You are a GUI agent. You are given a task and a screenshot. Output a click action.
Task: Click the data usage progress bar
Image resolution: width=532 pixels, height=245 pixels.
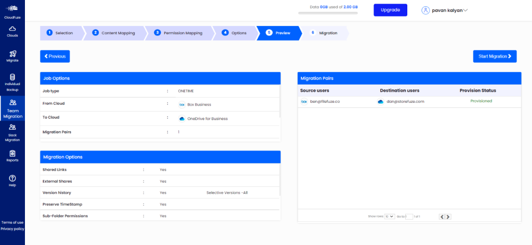pyautogui.click(x=327, y=13)
